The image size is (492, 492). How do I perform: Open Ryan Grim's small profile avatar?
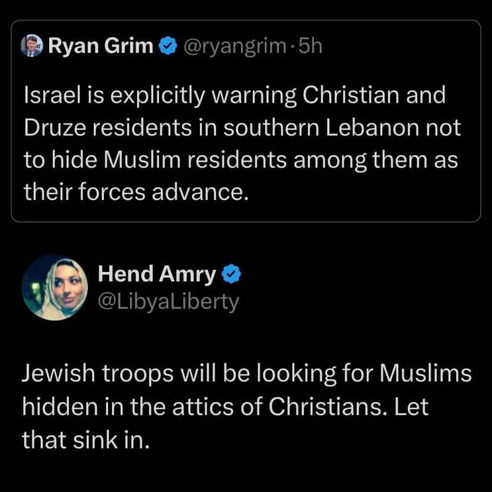pyautogui.click(x=31, y=46)
